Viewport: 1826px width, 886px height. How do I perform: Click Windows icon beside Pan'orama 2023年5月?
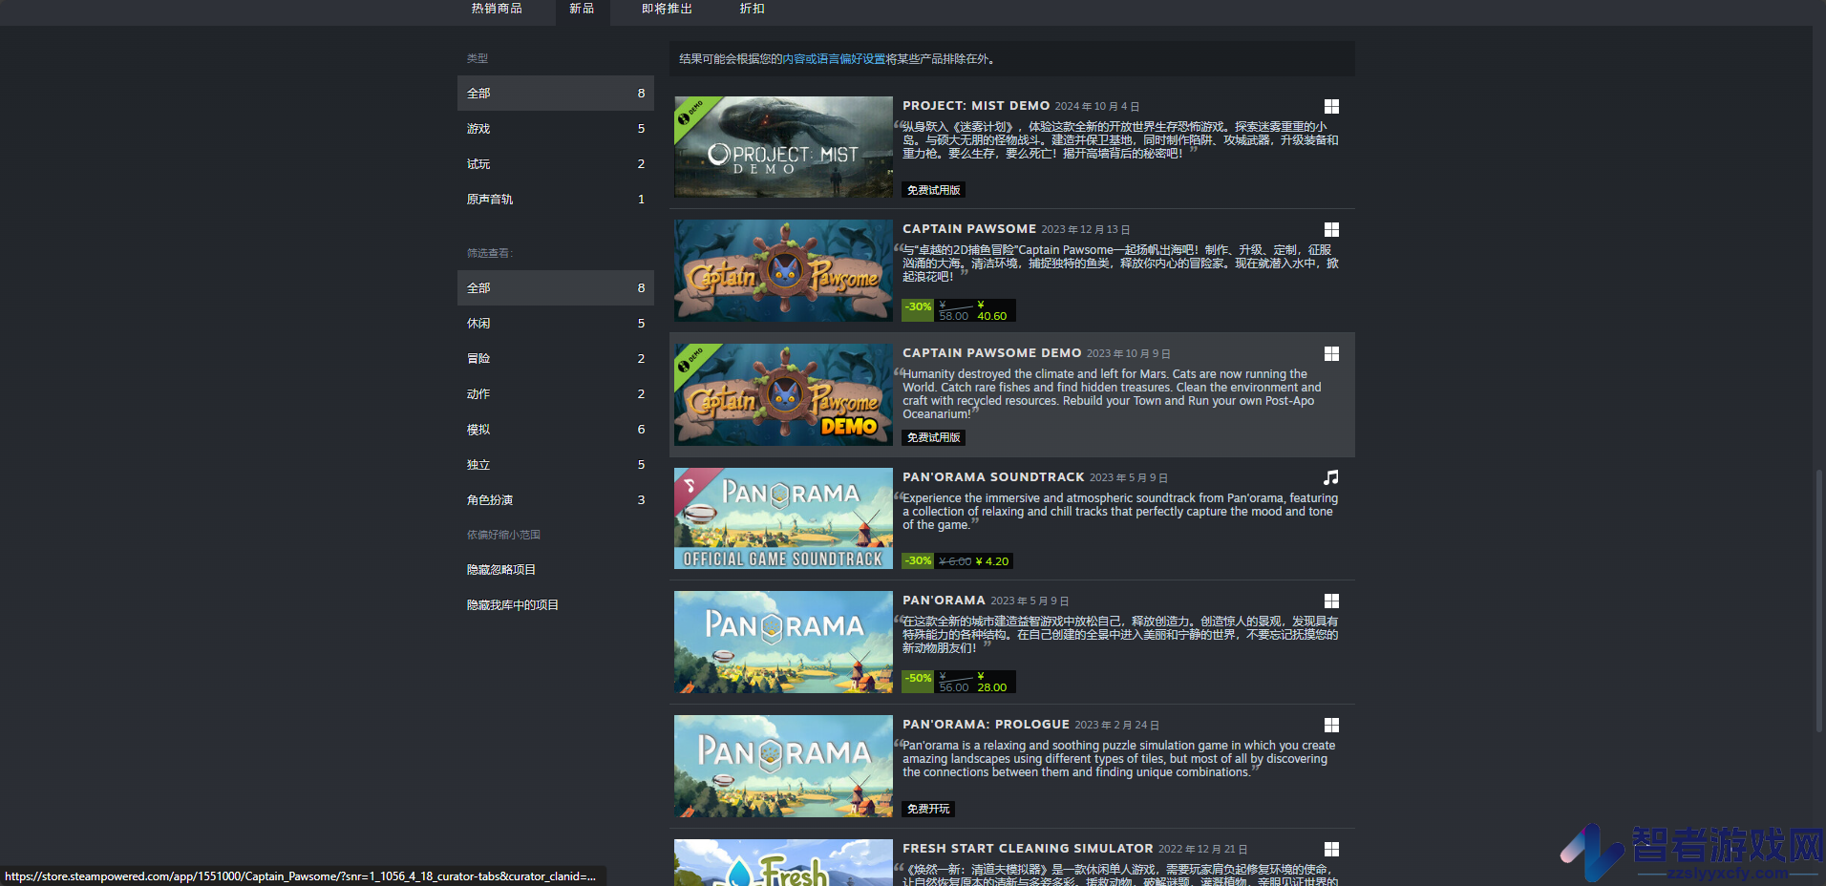1331,601
